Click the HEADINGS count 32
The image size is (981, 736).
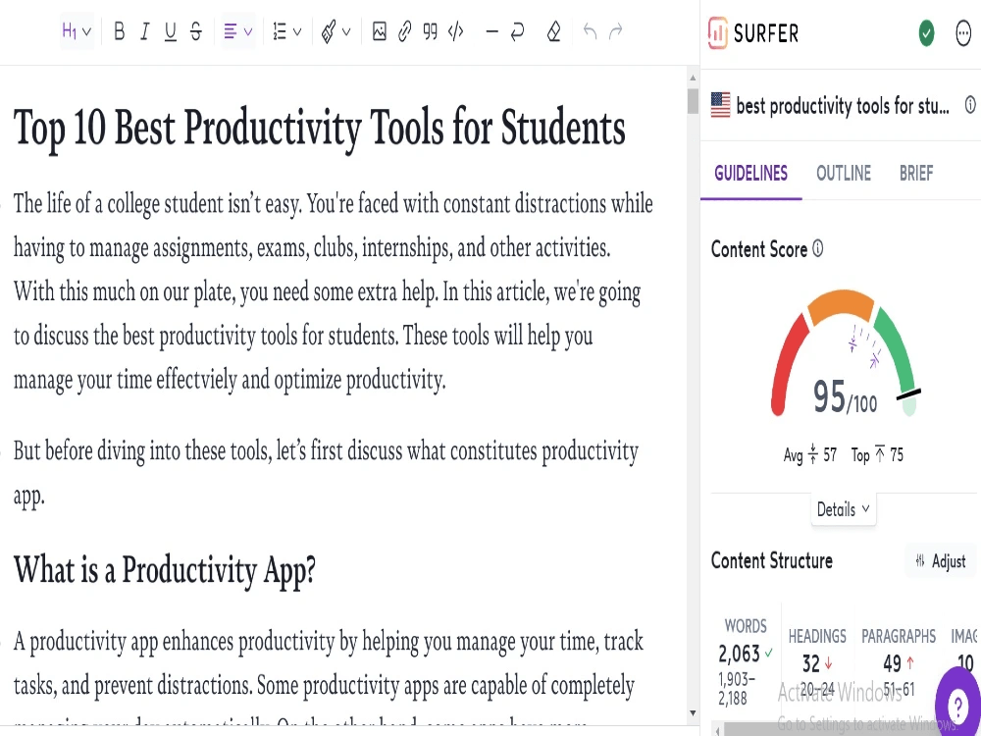pos(811,663)
